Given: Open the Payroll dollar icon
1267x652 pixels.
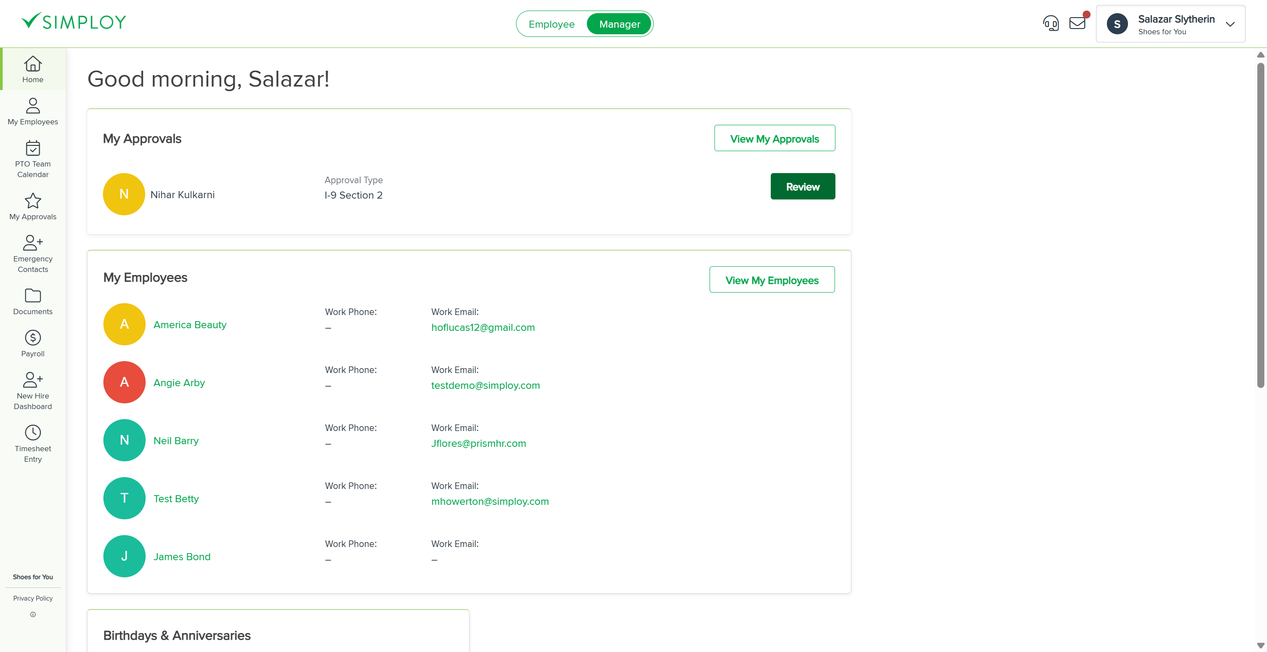Looking at the screenshot, I should (x=33, y=337).
